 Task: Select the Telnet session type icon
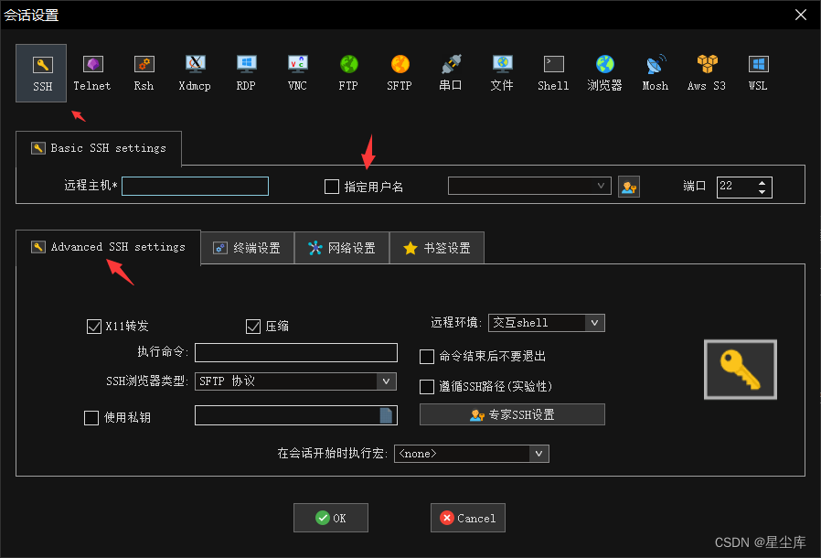(x=91, y=73)
